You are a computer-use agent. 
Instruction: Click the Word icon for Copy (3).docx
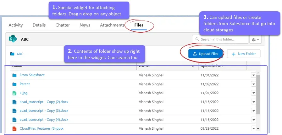click(14, 111)
